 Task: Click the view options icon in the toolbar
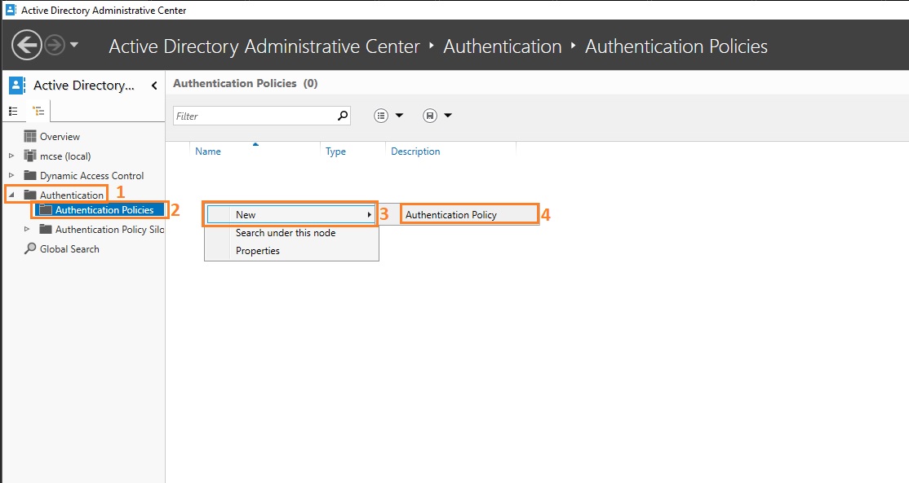coord(382,115)
